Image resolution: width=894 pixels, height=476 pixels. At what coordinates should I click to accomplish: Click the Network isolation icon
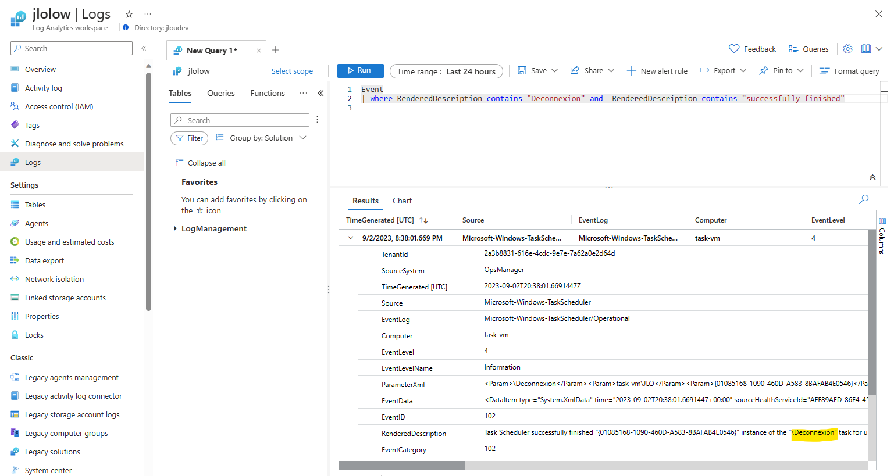[15, 279]
